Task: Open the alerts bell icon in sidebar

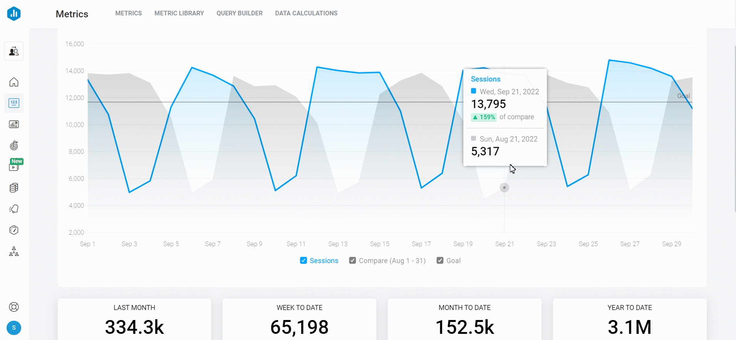Action: tap(14, 209)
